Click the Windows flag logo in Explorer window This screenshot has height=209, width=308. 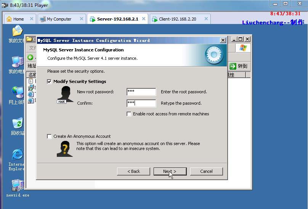click(243, 48)
